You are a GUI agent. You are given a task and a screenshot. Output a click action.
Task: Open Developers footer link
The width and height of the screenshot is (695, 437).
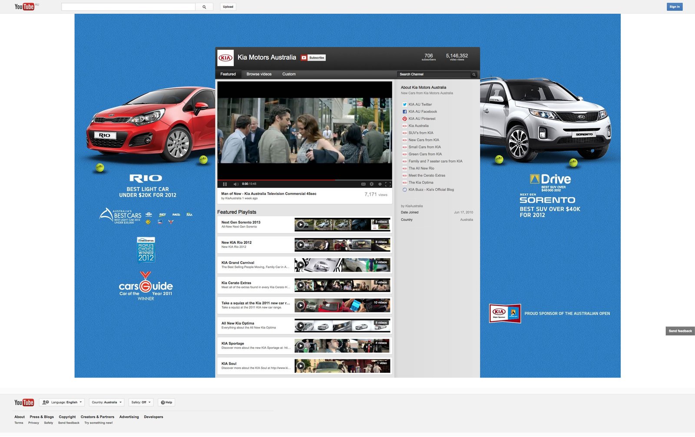click(153, 417)
